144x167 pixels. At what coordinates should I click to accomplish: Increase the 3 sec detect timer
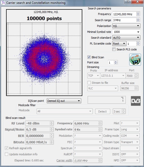coord(123,110)
